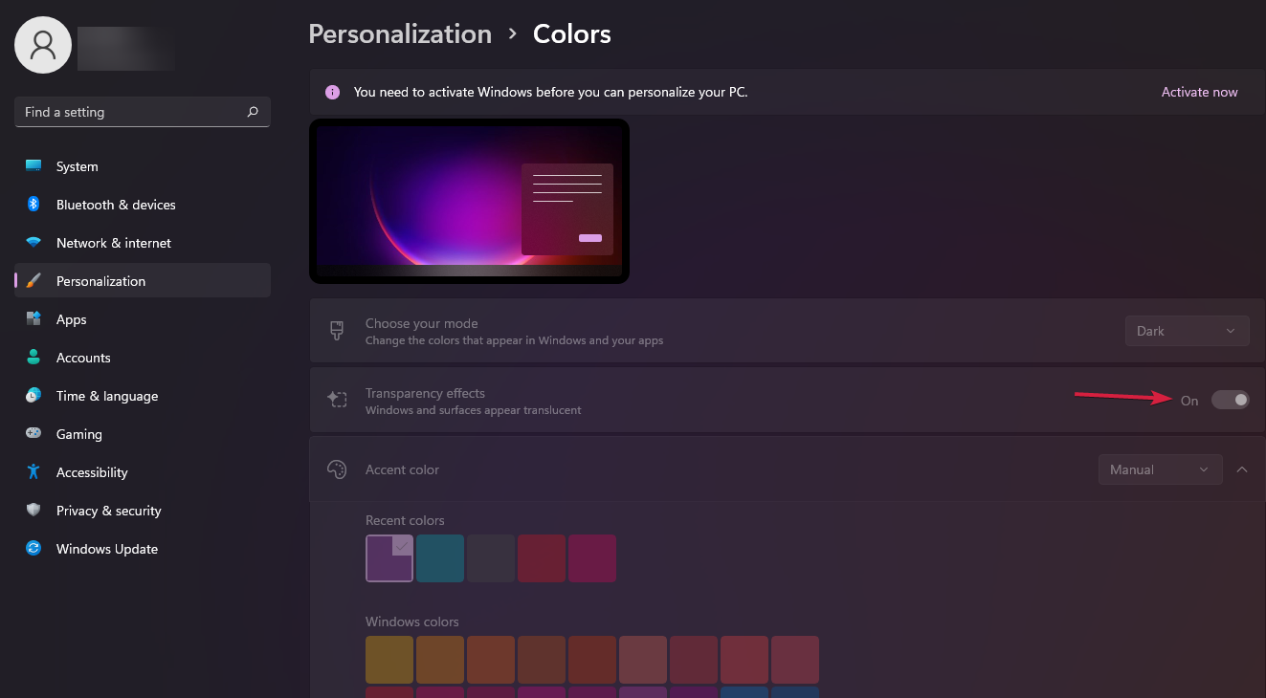Click the Find a setting search box
Screen dimensions: 1266x698
(x=143, y=112)
